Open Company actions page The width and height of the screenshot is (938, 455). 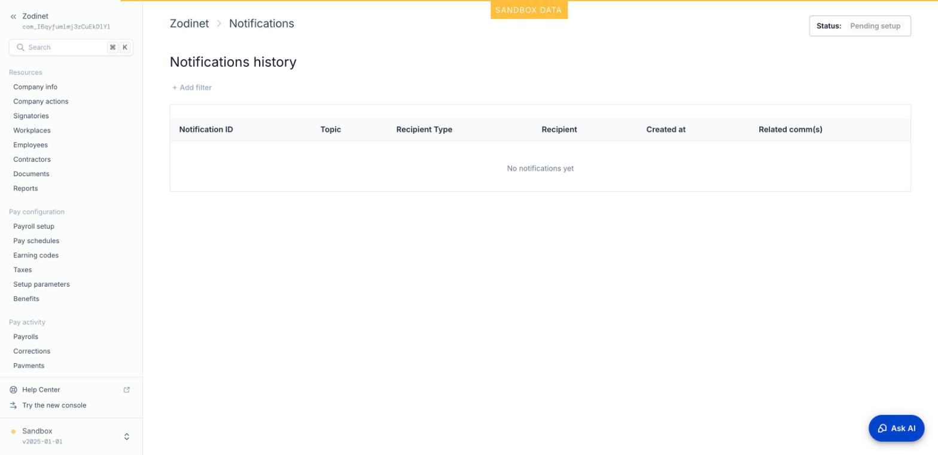tap(41, 102)
